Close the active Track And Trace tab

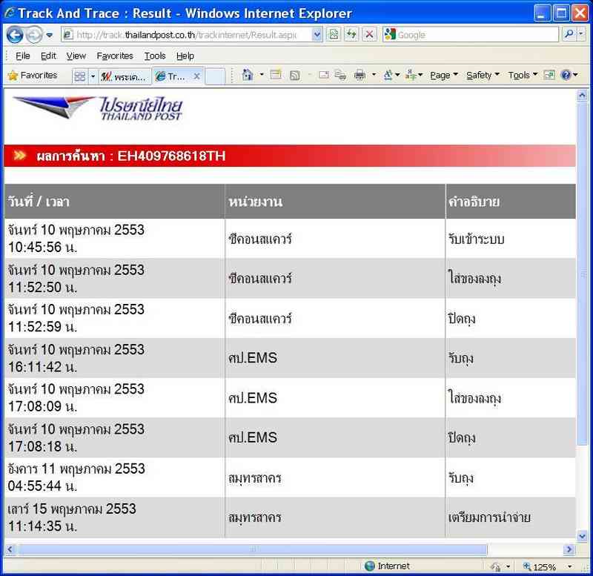point(196,76)
